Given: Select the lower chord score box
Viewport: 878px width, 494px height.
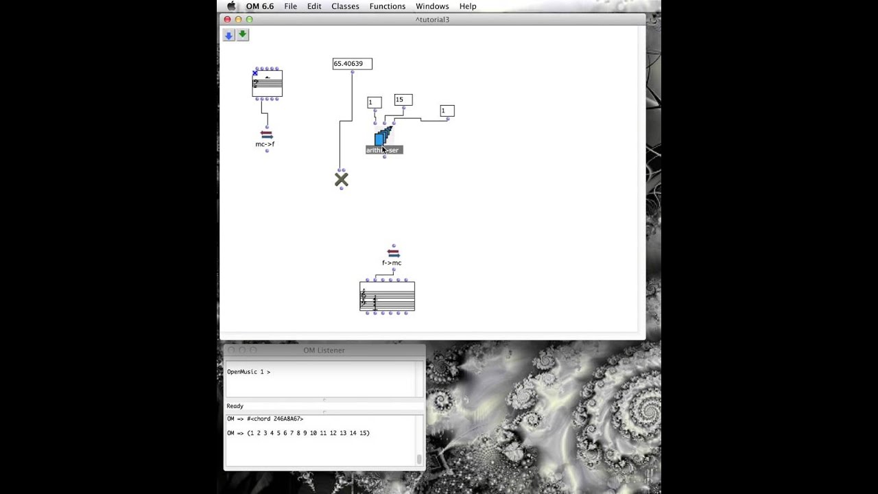Looking at the screenshot, I should pyautogui.click(x=387, y=296).
